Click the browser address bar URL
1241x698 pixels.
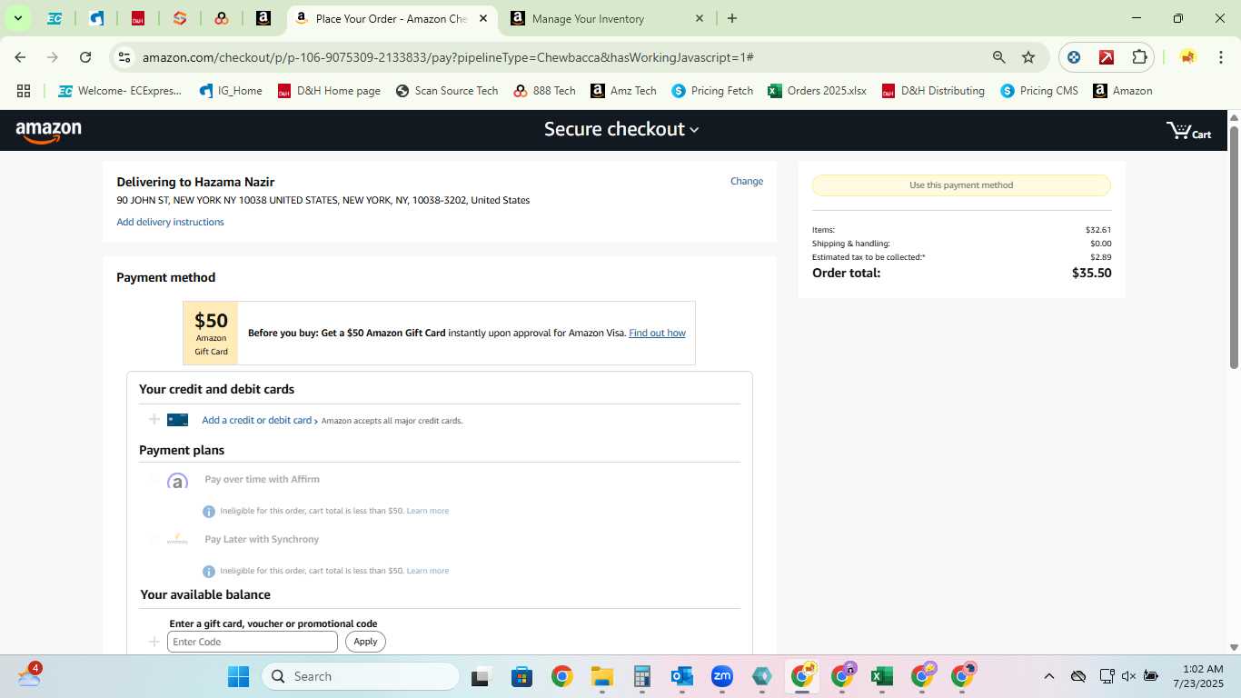[448, 57]
